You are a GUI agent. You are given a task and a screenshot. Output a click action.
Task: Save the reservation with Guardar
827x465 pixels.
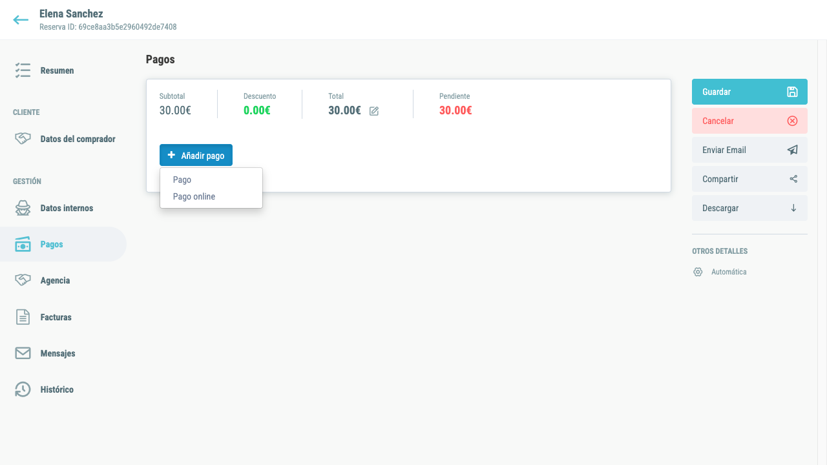click(x=749, y=92)
